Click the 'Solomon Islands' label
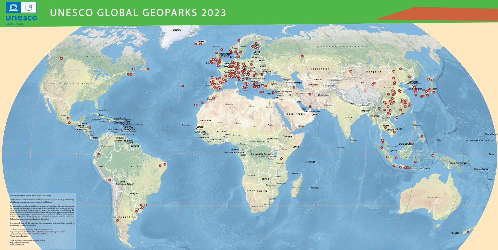 tap(481, 169)
